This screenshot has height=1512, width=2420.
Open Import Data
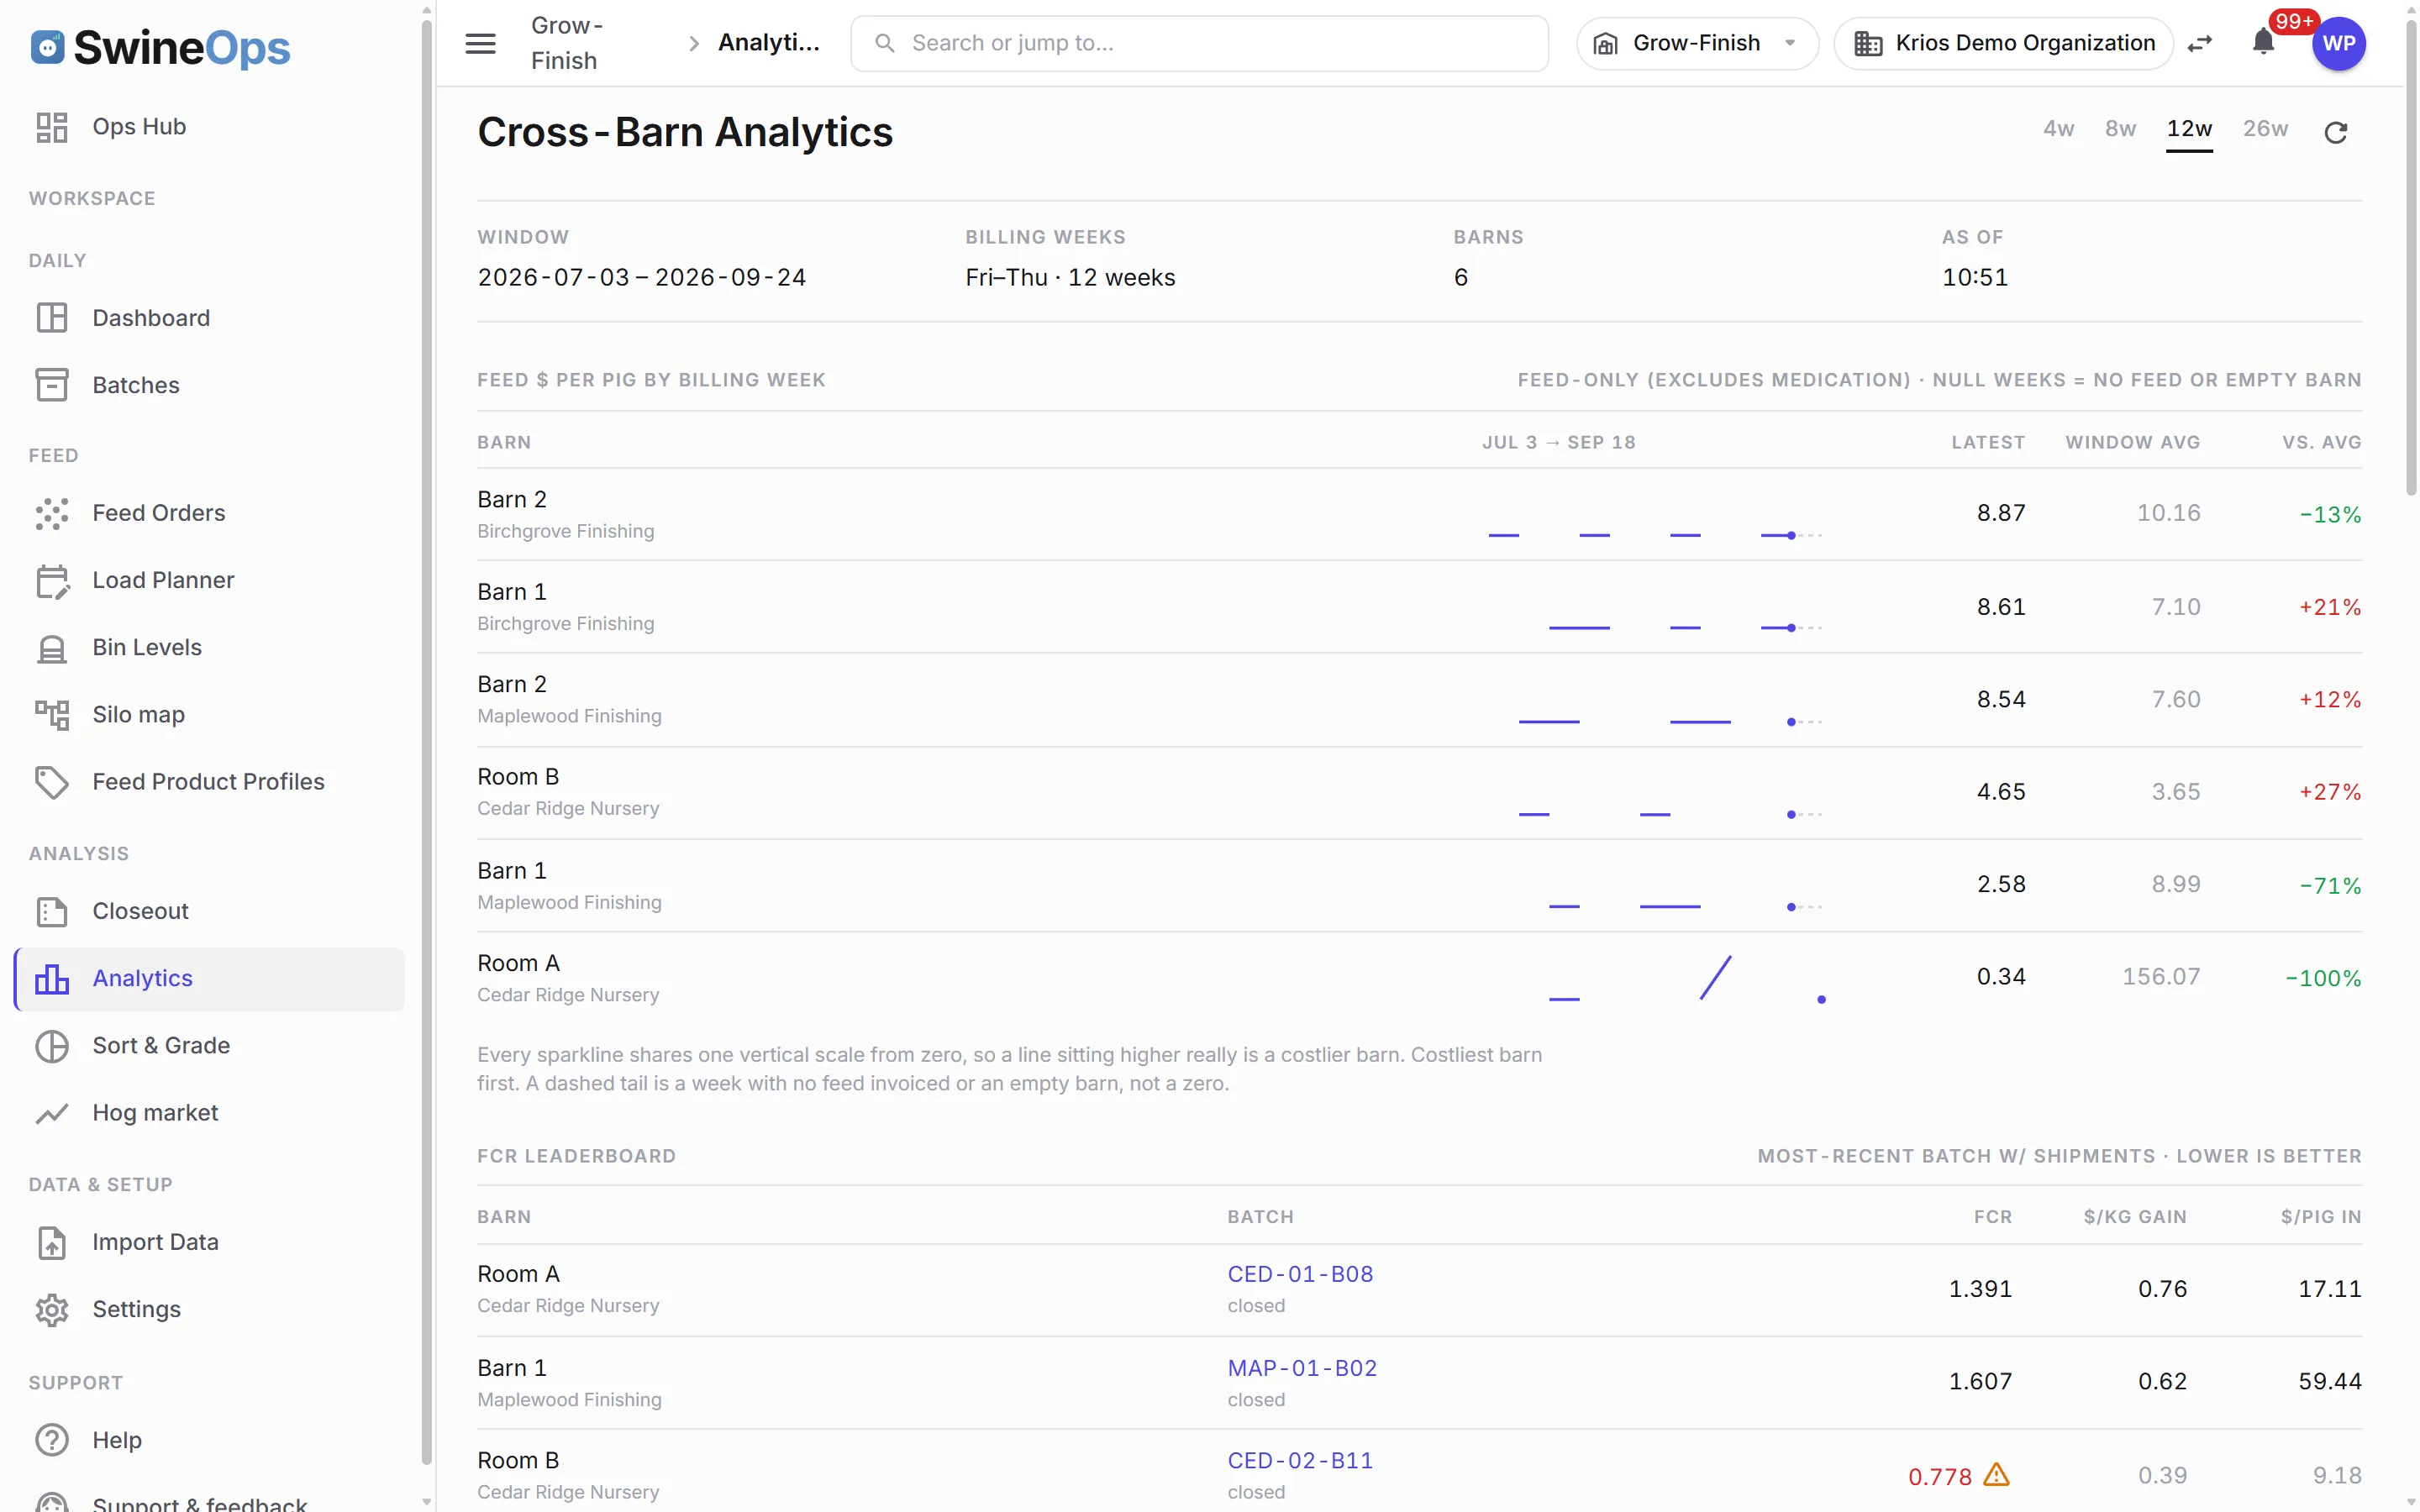(209, 1242)
